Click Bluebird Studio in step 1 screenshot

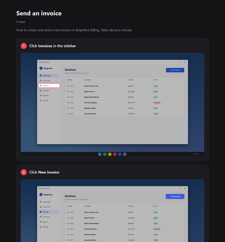click(x=90, y=108)
